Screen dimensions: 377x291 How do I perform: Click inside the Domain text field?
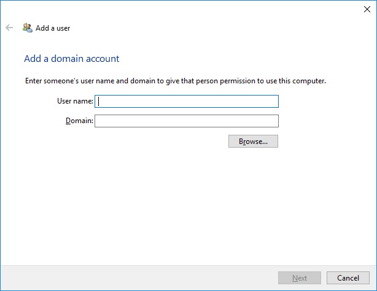coord(187,121)
